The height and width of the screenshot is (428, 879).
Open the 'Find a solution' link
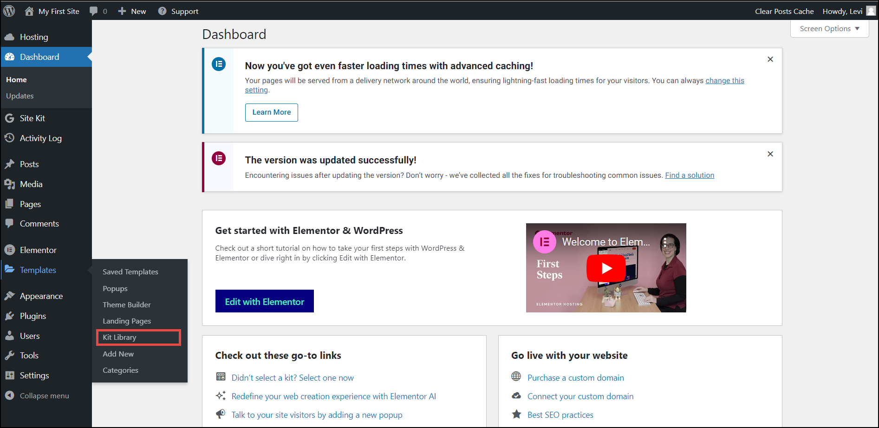click(690, 175)
